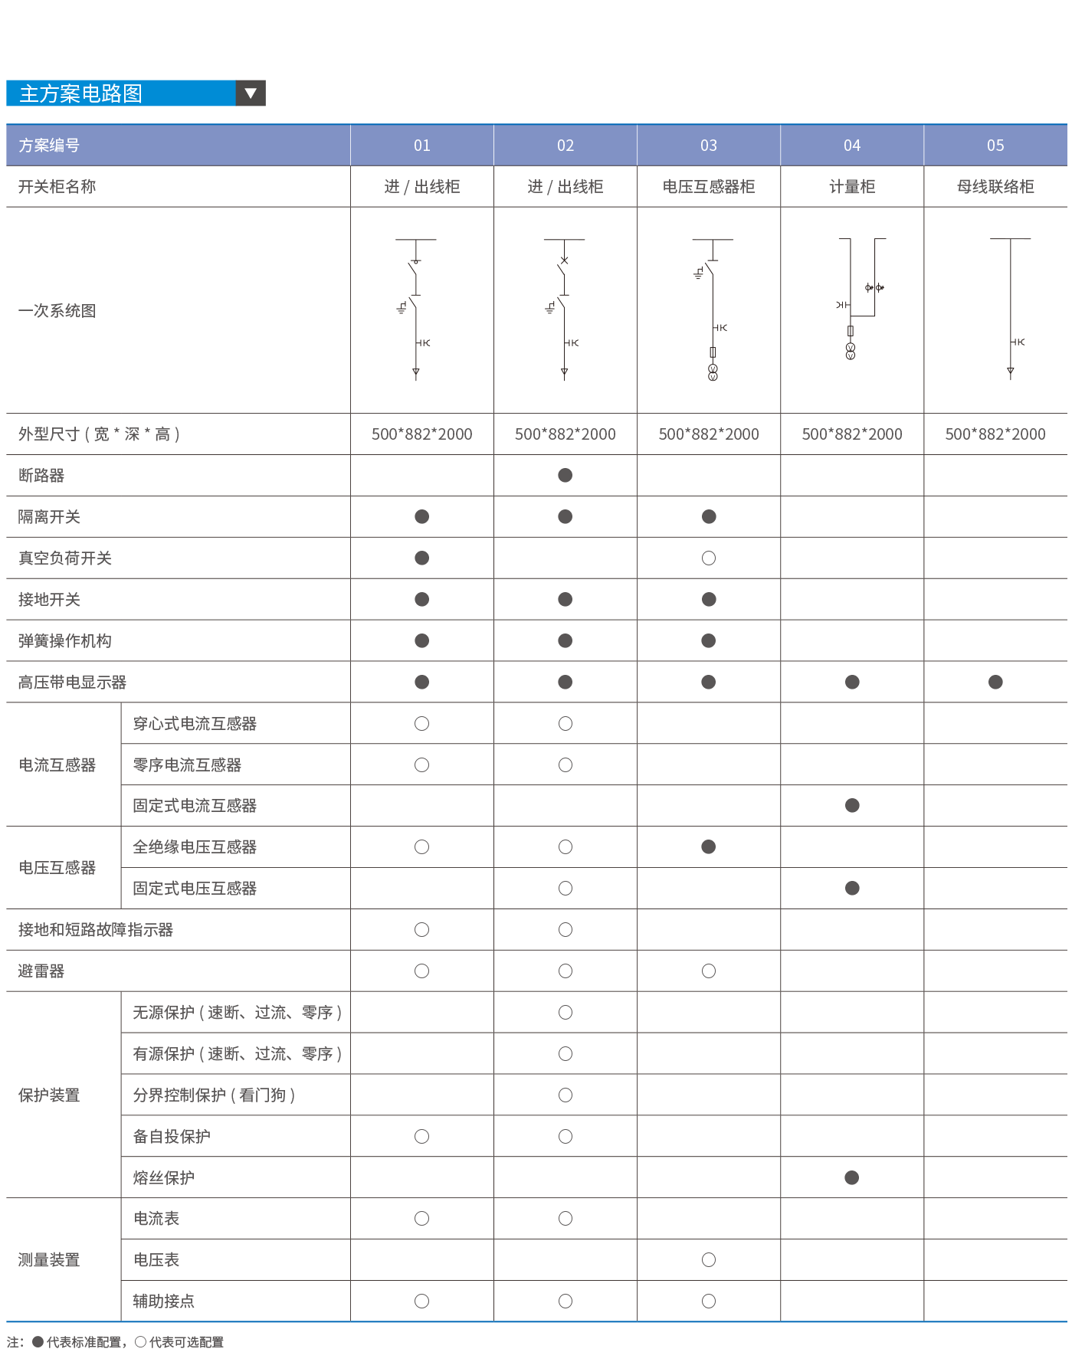Click the 02 scheme circuit diagram with breaker
The height and width of the screenshot is (1362, 1072).
(x=565, y=309)
